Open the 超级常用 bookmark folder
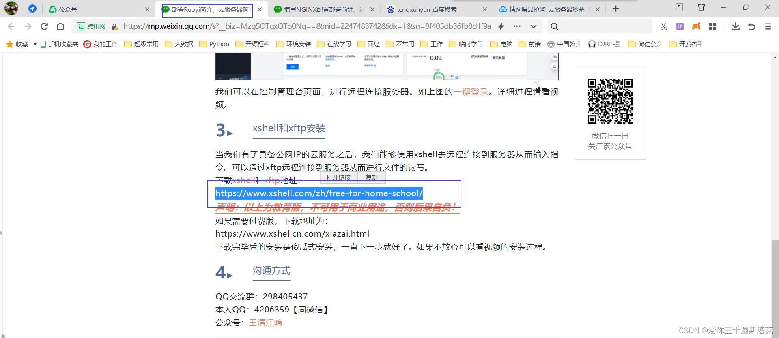 [x=141, y=44]
